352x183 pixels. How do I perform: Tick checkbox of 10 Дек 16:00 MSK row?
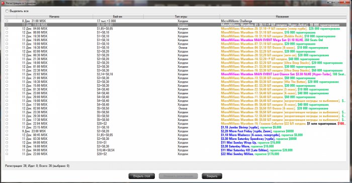(7, 146)
